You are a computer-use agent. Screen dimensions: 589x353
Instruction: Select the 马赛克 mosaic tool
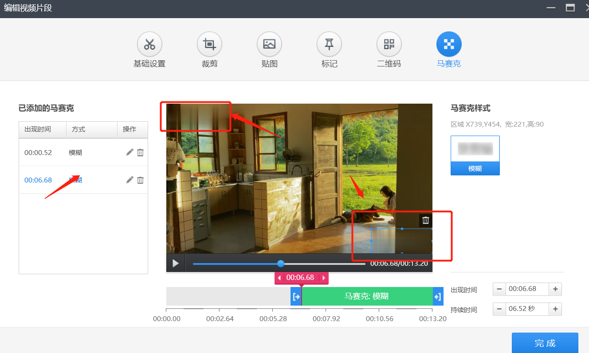449,45
